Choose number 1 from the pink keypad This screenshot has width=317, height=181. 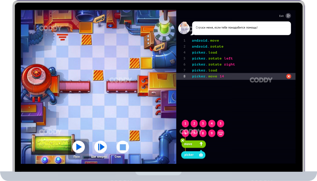coord(185,124)
